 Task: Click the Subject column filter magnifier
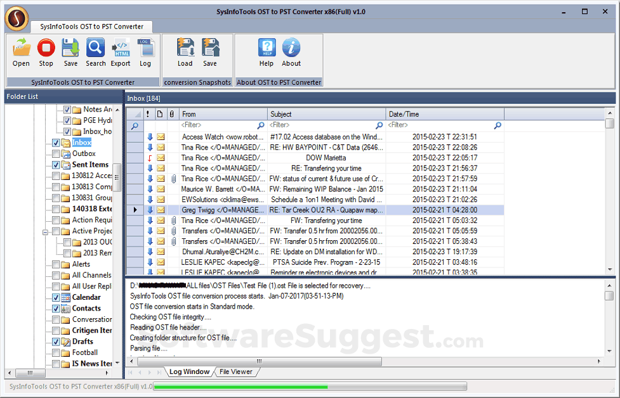(x=379, y=125)
